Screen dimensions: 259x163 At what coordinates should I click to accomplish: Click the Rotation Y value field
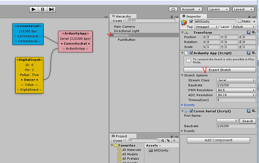tap(231, 42)
